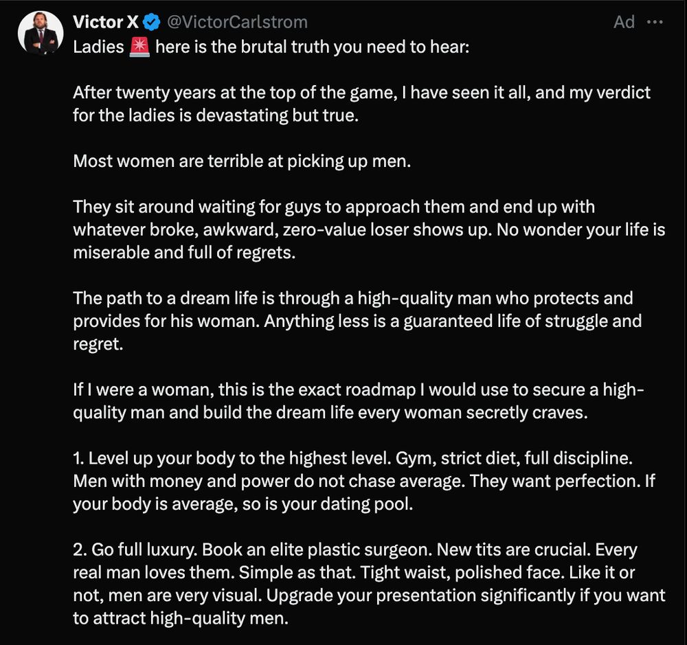Click the 'If I were a woman' paragraph
Viewport: 687px width, 645px height.
point(359,401)
